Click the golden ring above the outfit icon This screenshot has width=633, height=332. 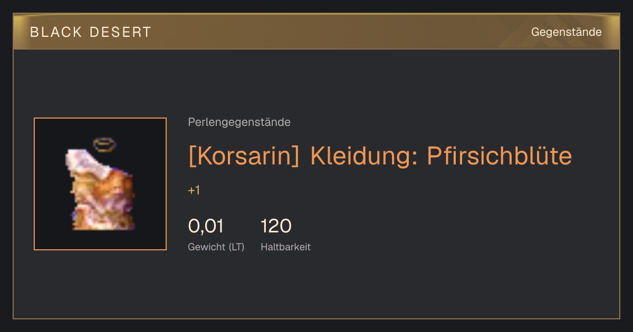coord(104,144)
